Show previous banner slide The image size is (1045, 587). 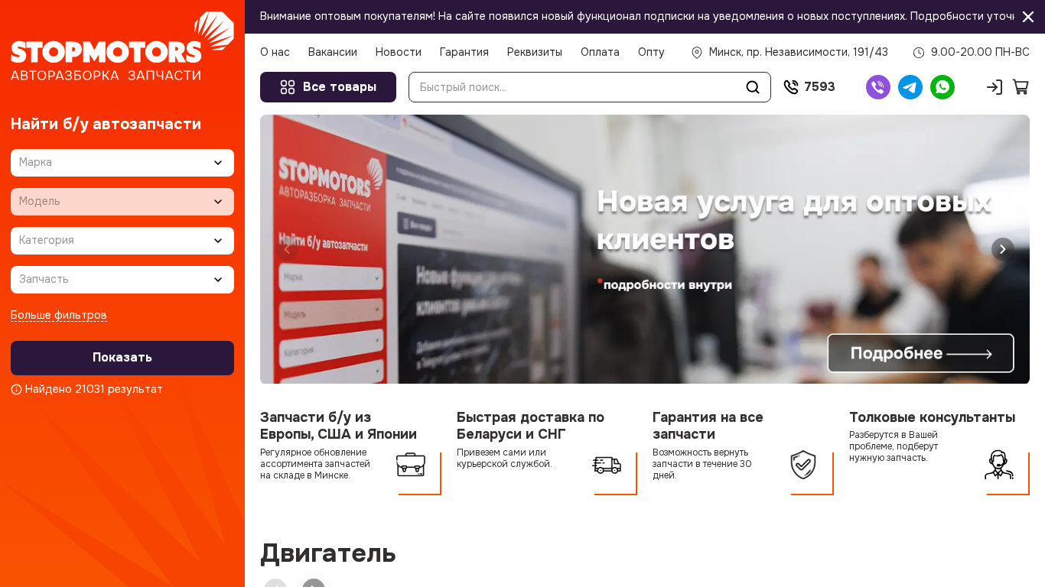pyautogui.click(x=287, y=249)
